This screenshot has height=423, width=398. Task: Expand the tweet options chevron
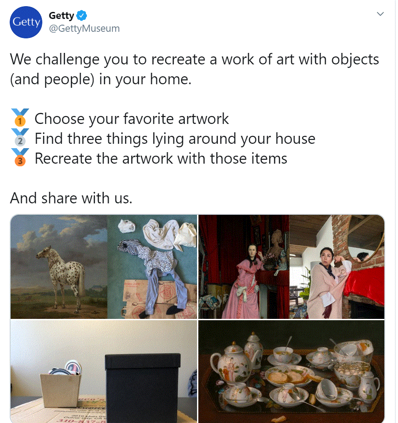click(x=380, y=14)
